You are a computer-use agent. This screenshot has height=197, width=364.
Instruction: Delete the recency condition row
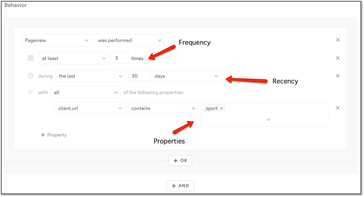338,76
